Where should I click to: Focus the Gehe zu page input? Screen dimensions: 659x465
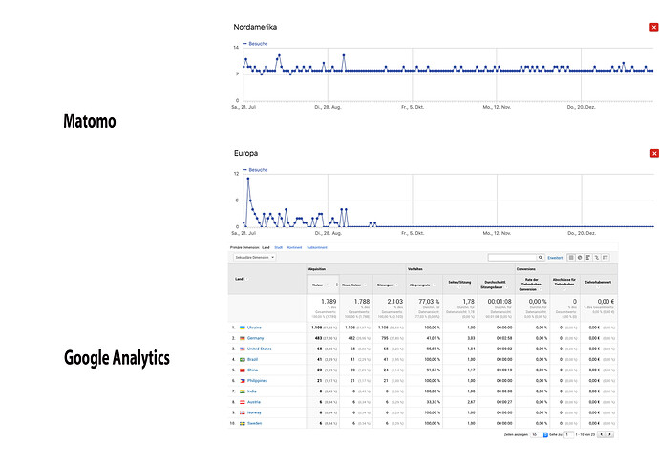coord(568,434)
